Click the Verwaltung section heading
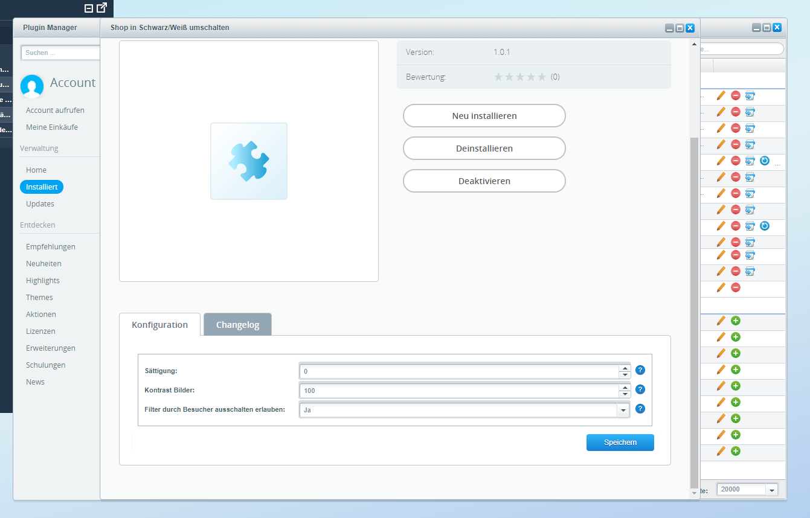The image size is (810, 518). point(39,148)
